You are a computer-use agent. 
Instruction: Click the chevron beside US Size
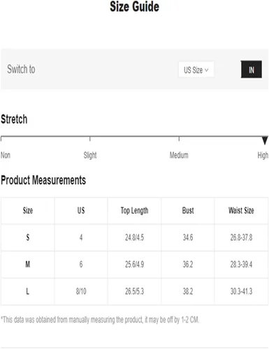tap(206, 70)
